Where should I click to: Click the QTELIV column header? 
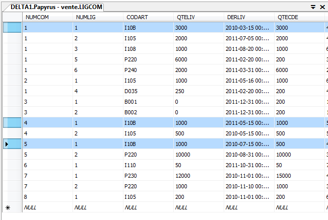[199, 17]
